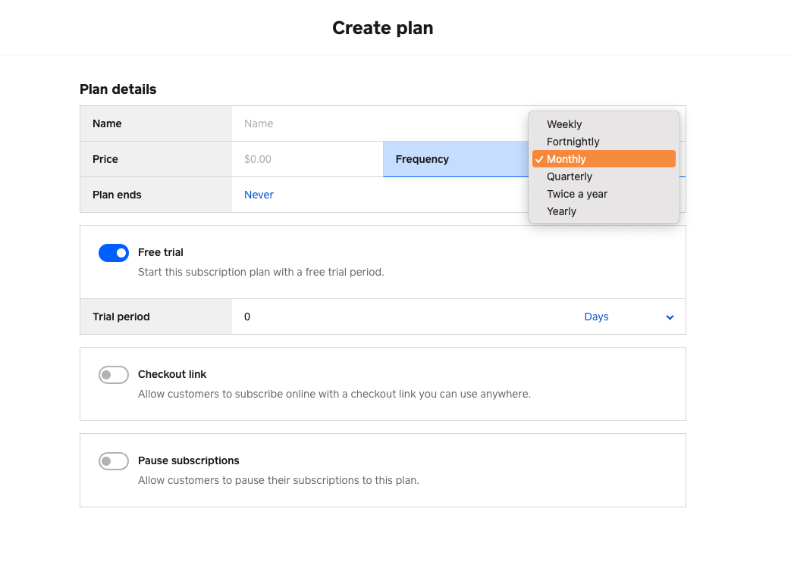794x571 pixels.
Task: Turn on Pause subscriptions toggle
Action: click(x=114, y=461)
